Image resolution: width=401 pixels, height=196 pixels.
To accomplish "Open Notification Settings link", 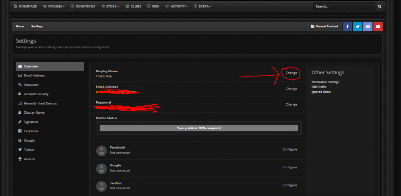I will pyautogui.click(x=325, y=82).
